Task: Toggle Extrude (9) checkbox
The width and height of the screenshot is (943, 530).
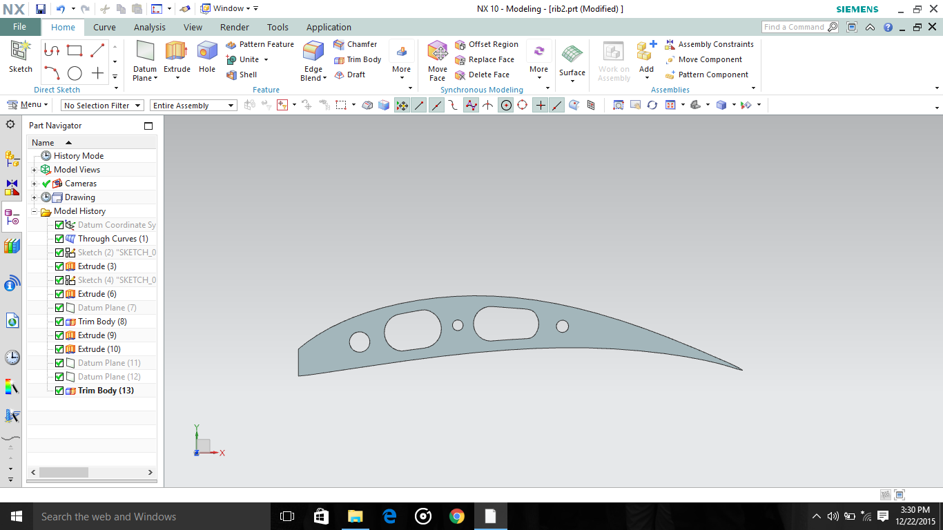Action: [x=59, y=335]
